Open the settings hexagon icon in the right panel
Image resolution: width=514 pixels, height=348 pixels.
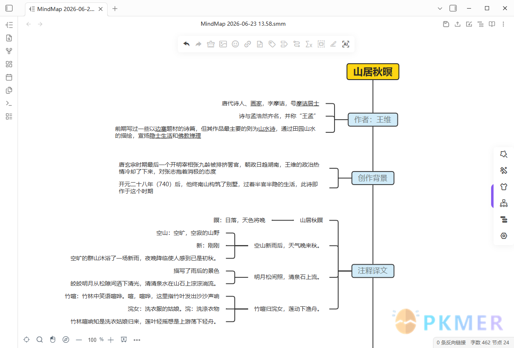(504, 236)
